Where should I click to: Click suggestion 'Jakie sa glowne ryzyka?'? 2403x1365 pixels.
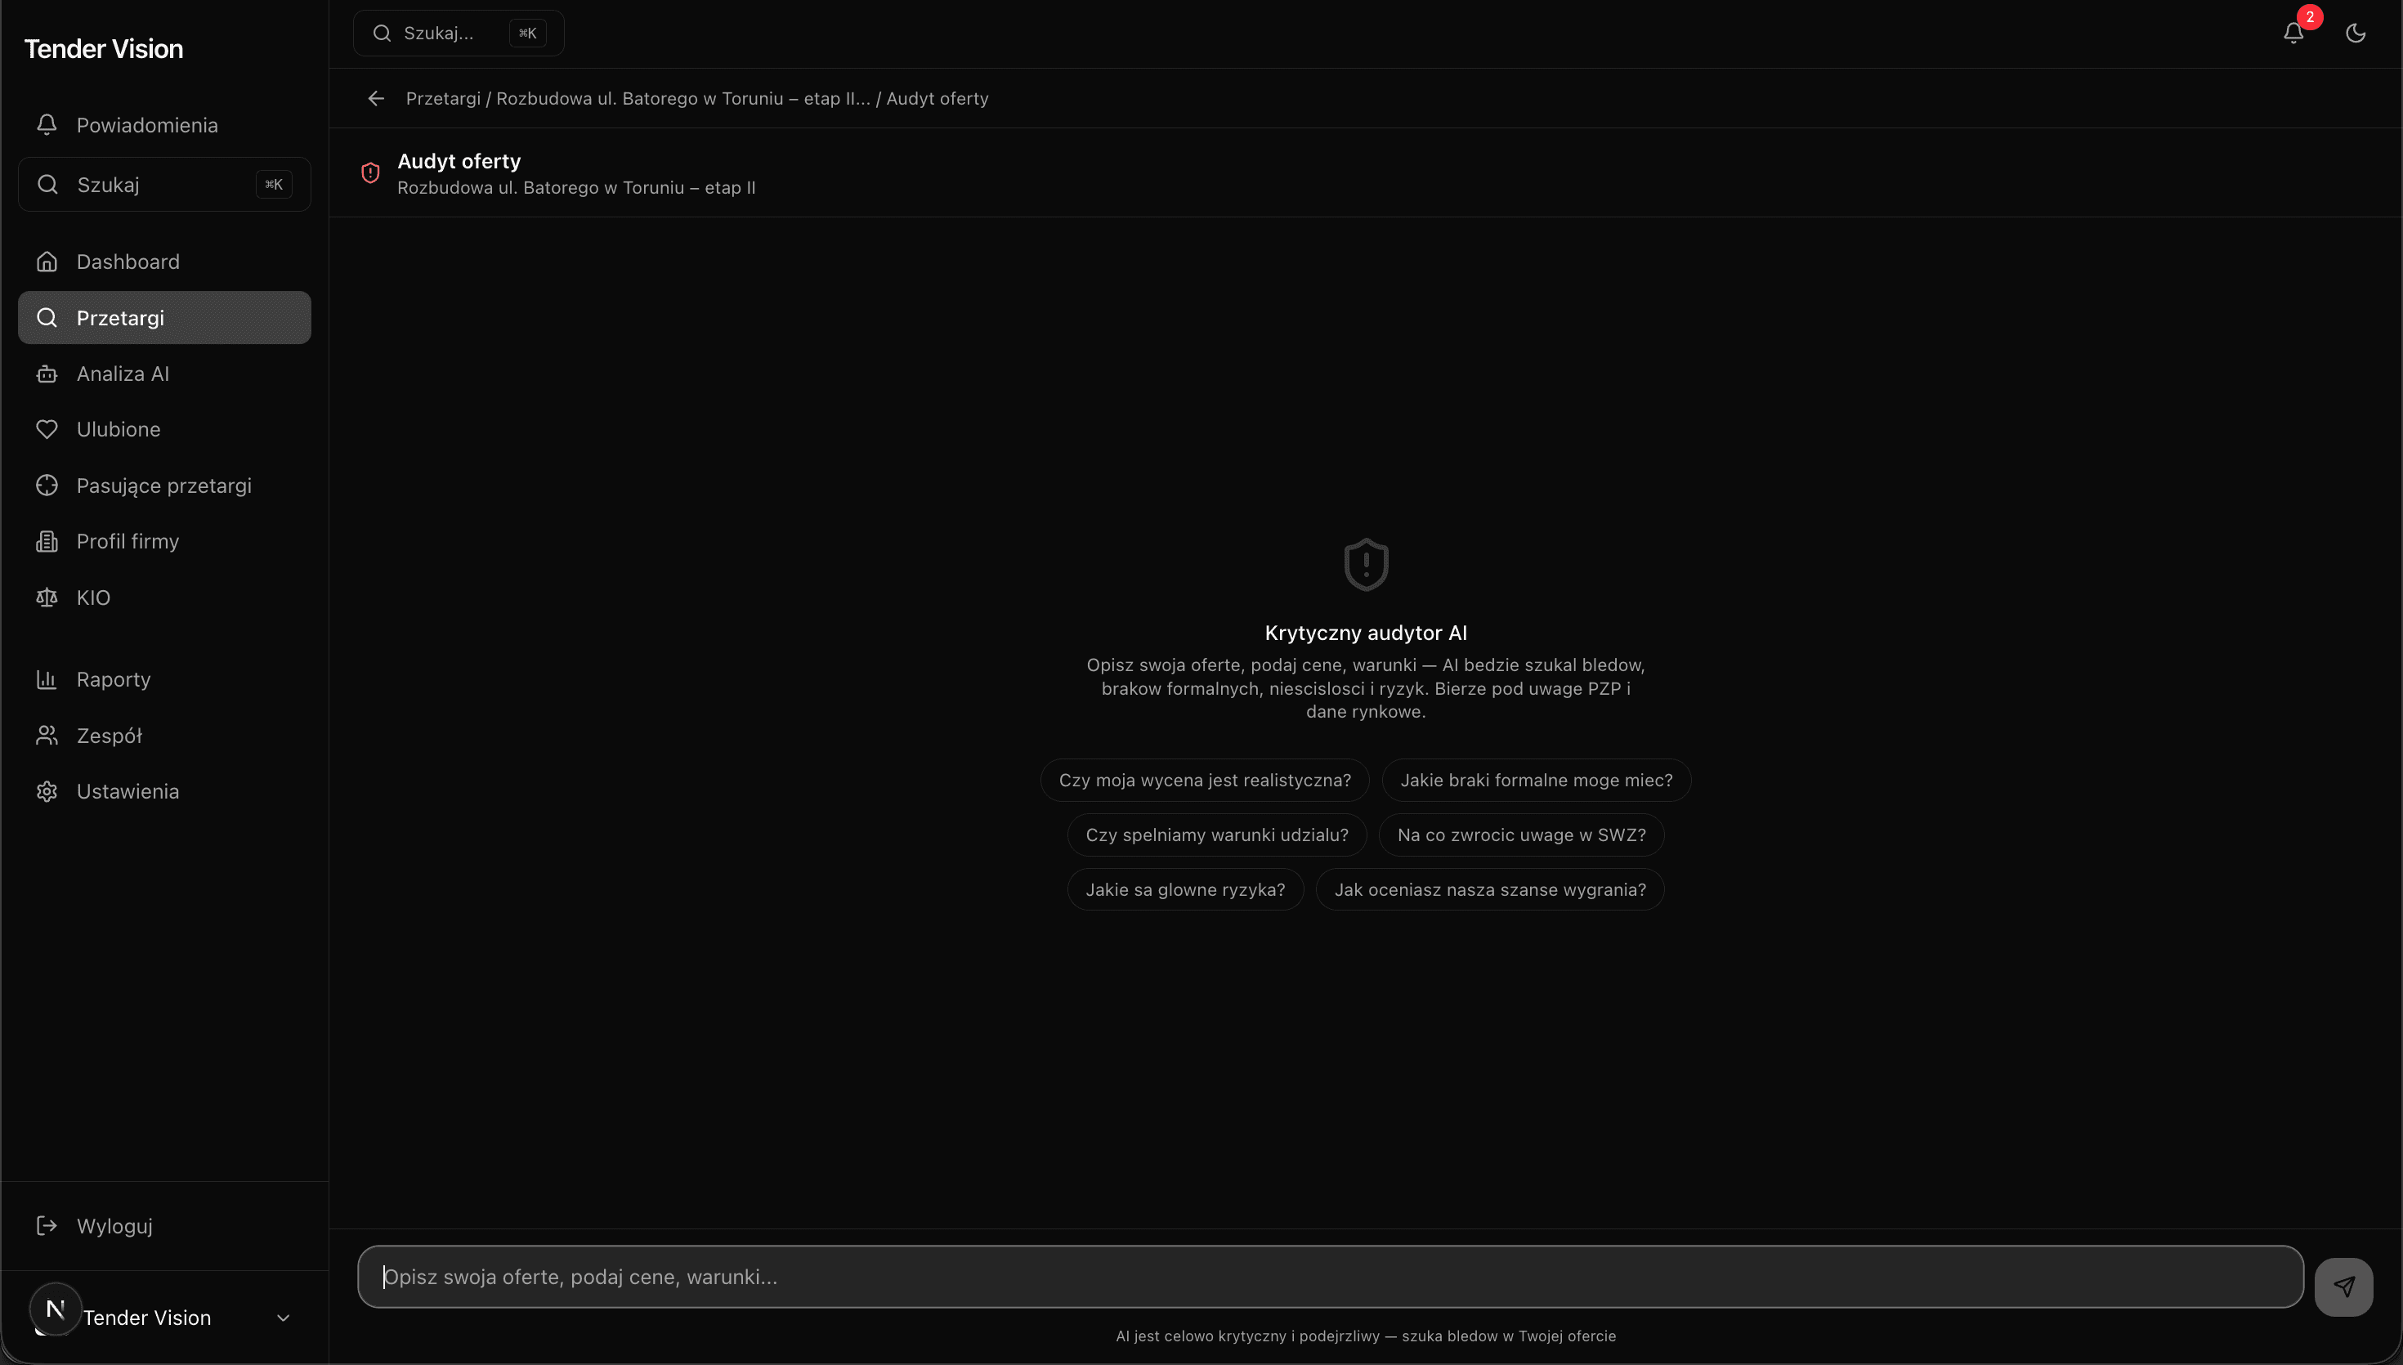(1184, 888)
